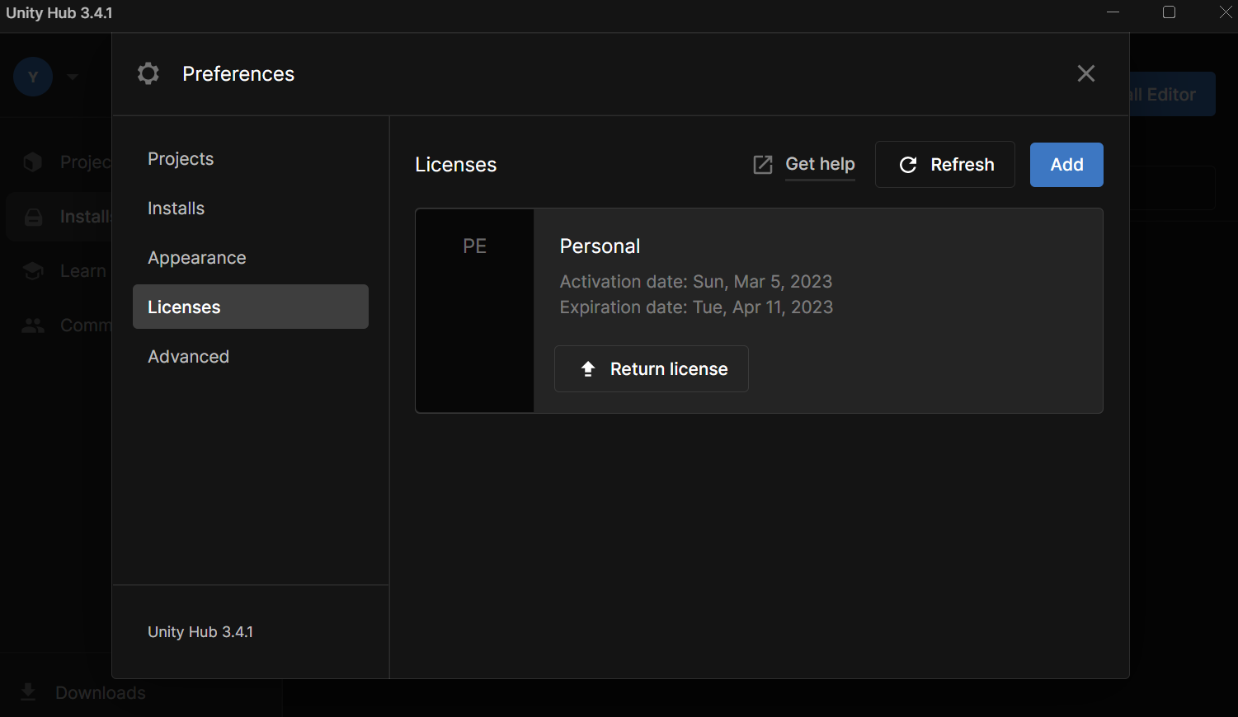Expand the account dropdown arrow in the Hub window
1238x717 pixels.
[73, 77]
